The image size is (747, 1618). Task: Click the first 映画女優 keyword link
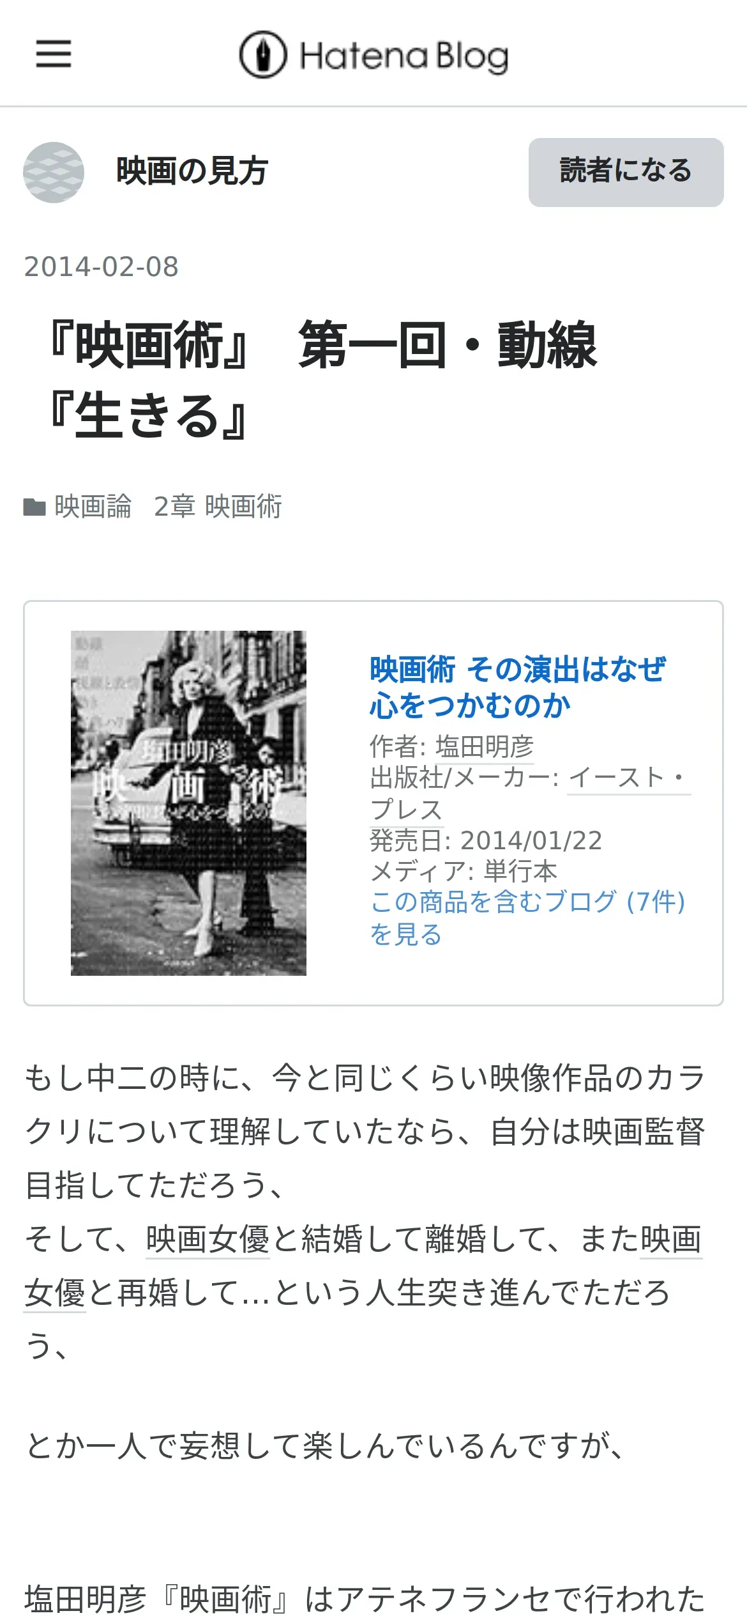pos(208,1239)
